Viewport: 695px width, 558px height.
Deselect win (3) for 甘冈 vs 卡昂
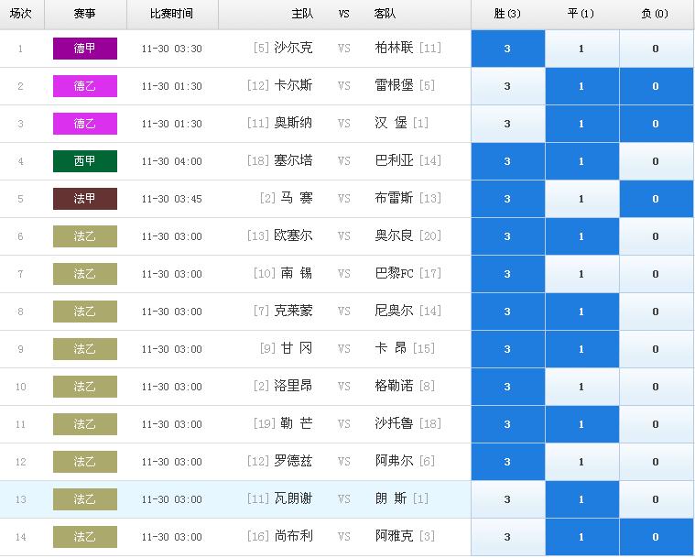pos(508,349)
